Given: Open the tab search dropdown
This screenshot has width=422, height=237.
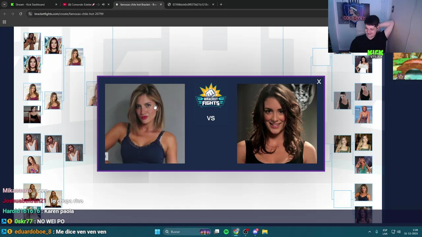Looking at the screenshot, I should pos(4,5).
